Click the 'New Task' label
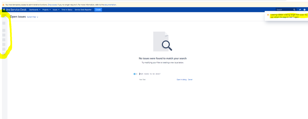This screenshot has width=308, height=119. (x=142, y=80)
